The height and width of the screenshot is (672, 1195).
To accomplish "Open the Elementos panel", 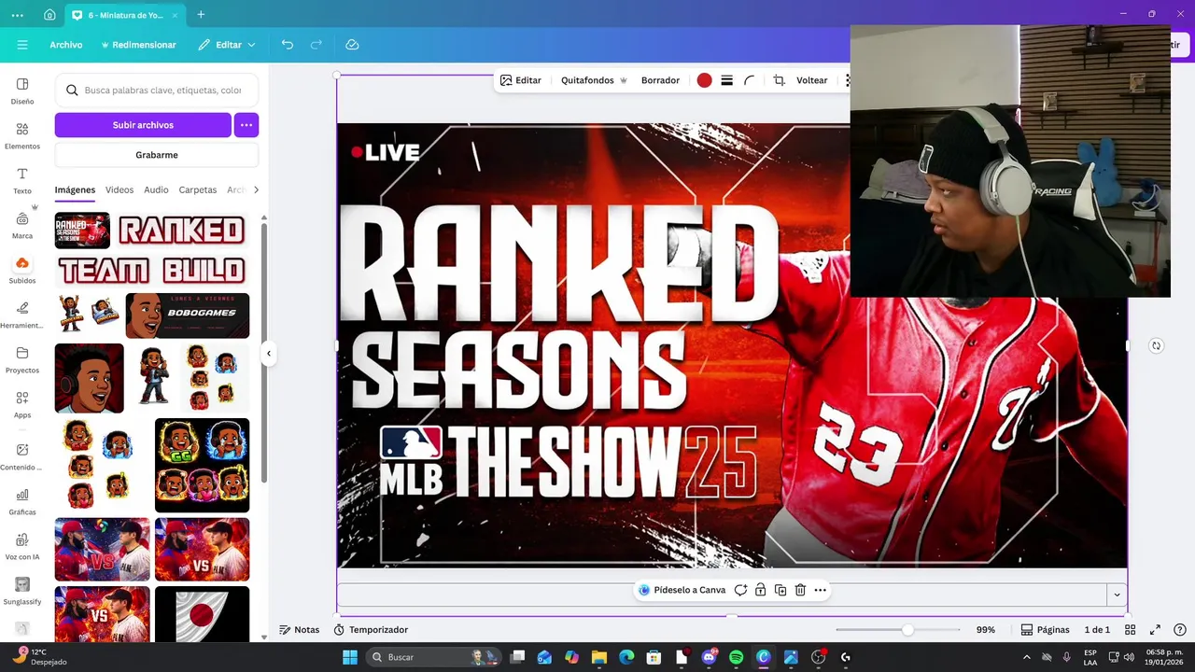I will click(22, 135).
